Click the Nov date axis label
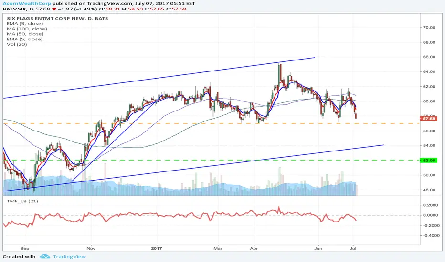This screenshot has width=445, height=262. click(x=91, y=248)
